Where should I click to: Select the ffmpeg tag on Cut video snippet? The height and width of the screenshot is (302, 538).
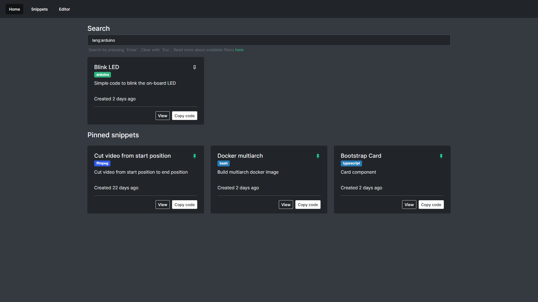102,163
